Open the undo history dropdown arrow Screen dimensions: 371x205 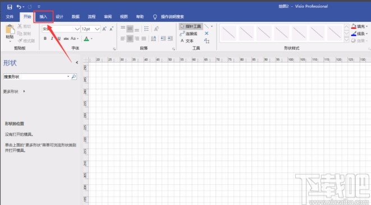coord(24,7)
